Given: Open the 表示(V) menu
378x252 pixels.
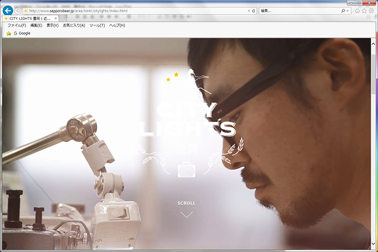Looking at the screenshot, I should coord(53,26).
